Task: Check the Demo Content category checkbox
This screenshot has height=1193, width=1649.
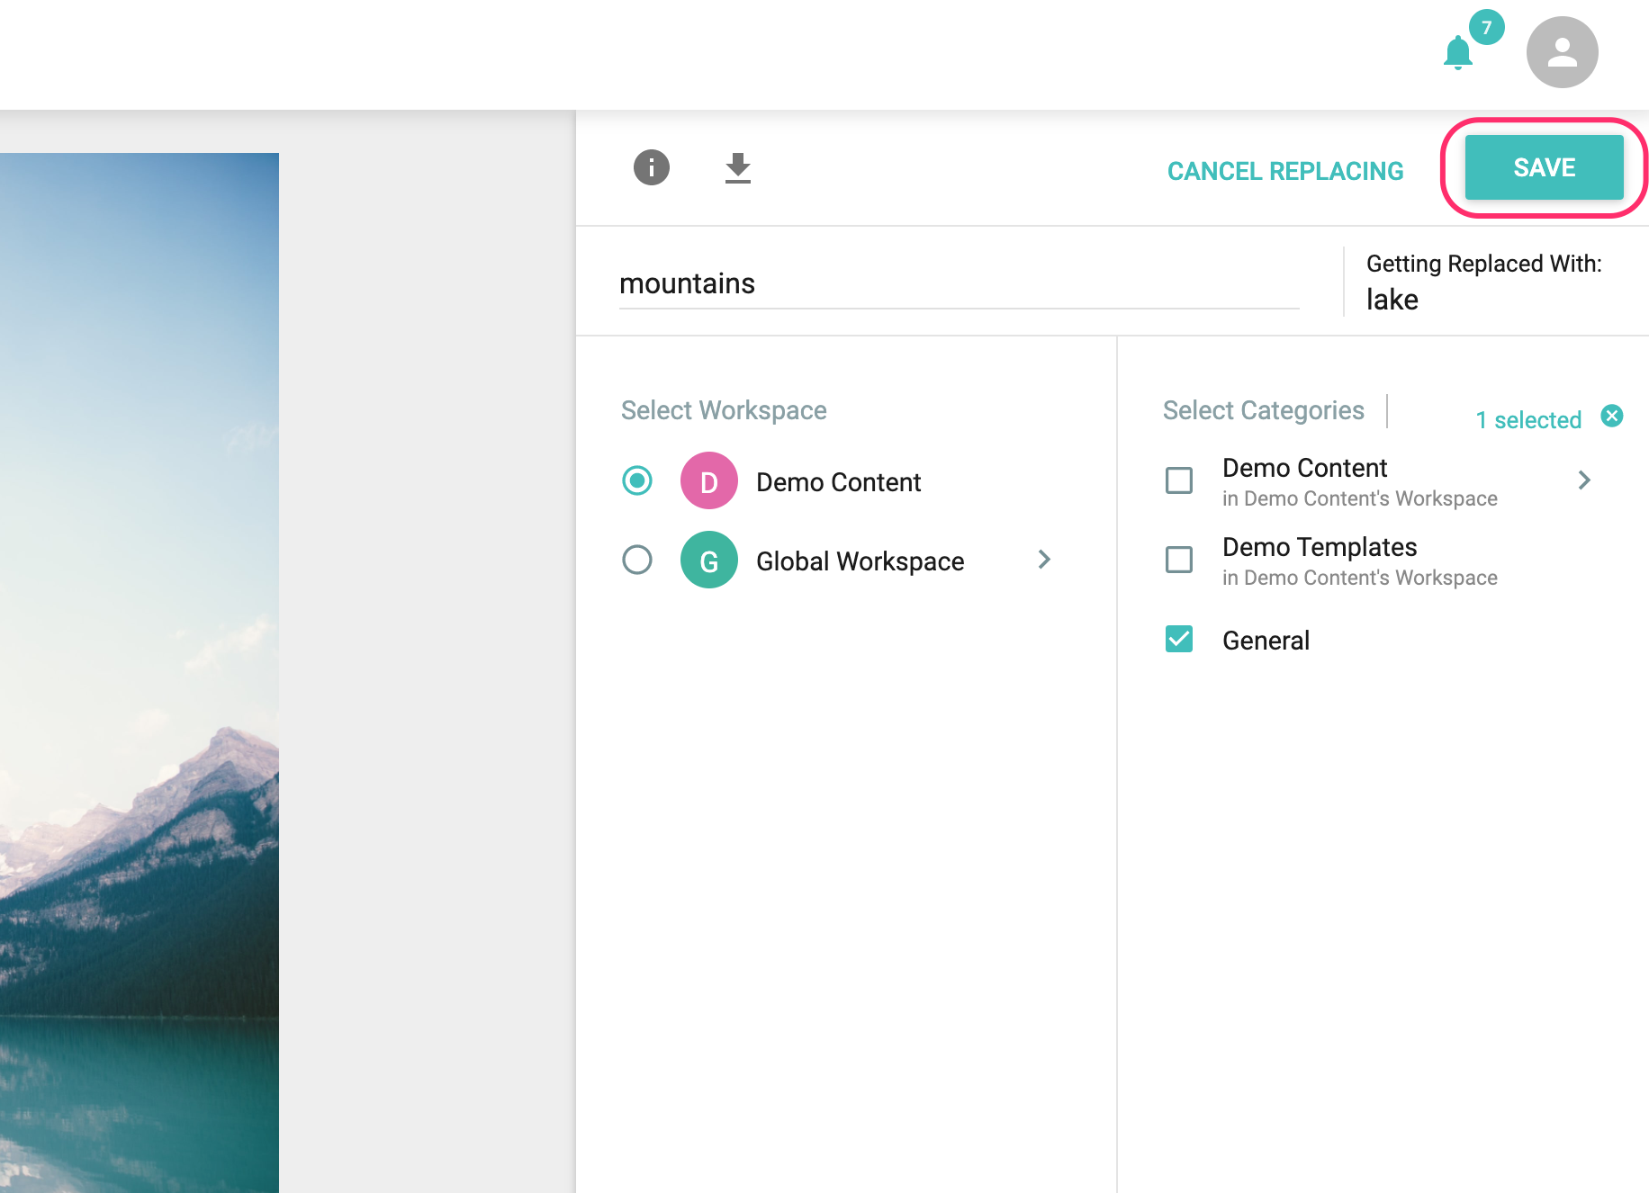Action: point(1179,480)
